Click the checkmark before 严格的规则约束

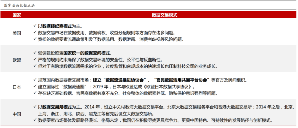click(35, 59)
